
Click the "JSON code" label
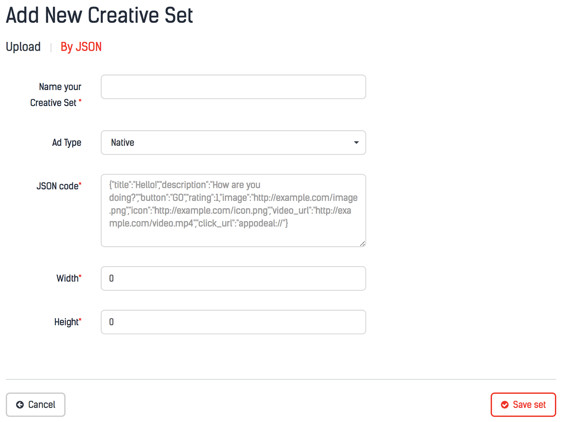pyautogui.click(x=58, y=186)
